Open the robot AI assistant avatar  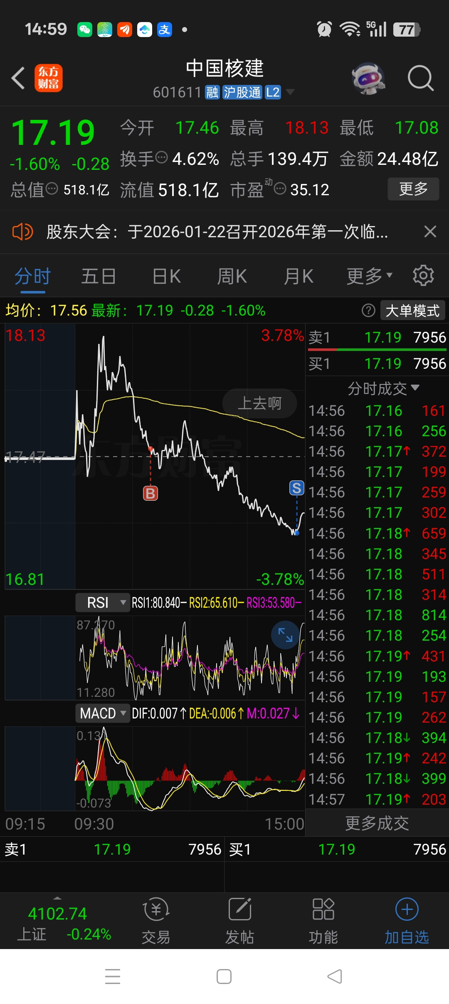click(368, 78)
